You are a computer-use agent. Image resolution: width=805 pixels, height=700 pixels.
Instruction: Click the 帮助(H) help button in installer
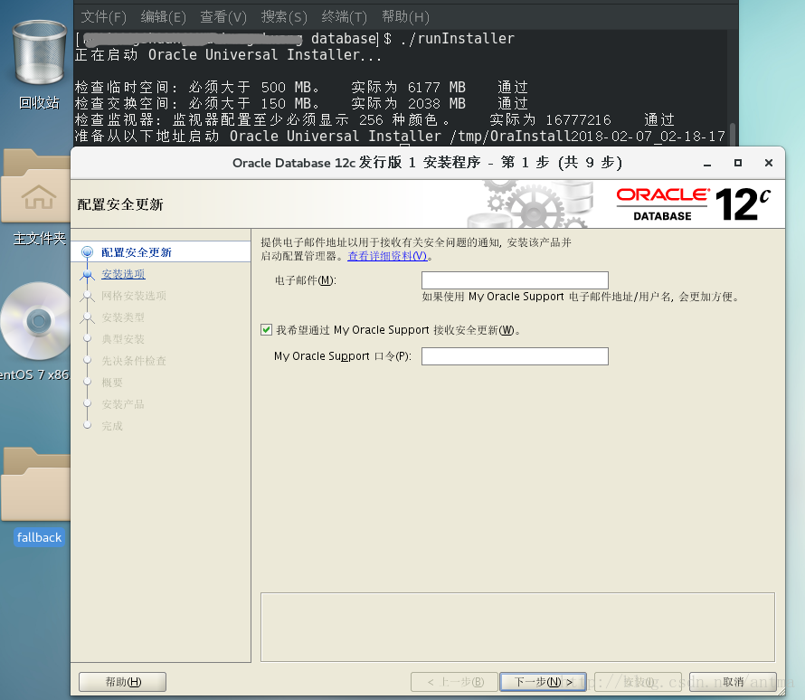(123, 682)
